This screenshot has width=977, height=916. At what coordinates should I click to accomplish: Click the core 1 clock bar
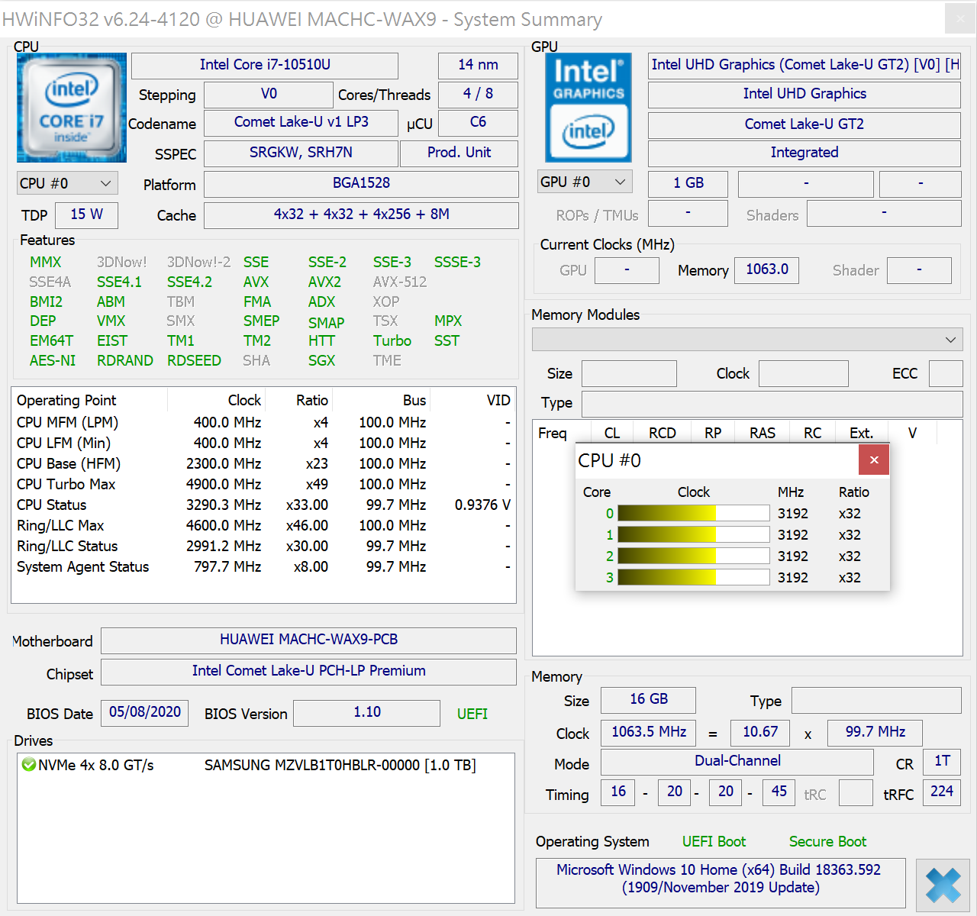click(693, 535)
